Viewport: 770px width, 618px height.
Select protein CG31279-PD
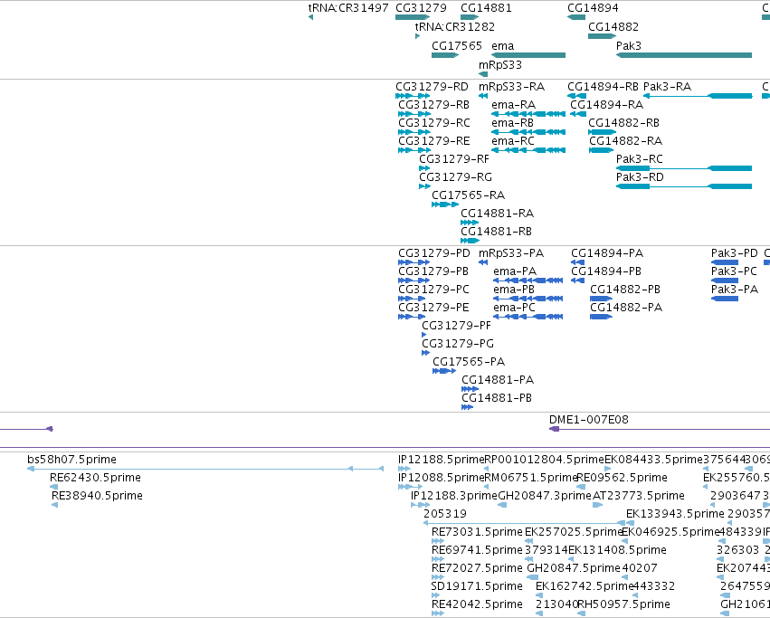click(x=434, y=253)
